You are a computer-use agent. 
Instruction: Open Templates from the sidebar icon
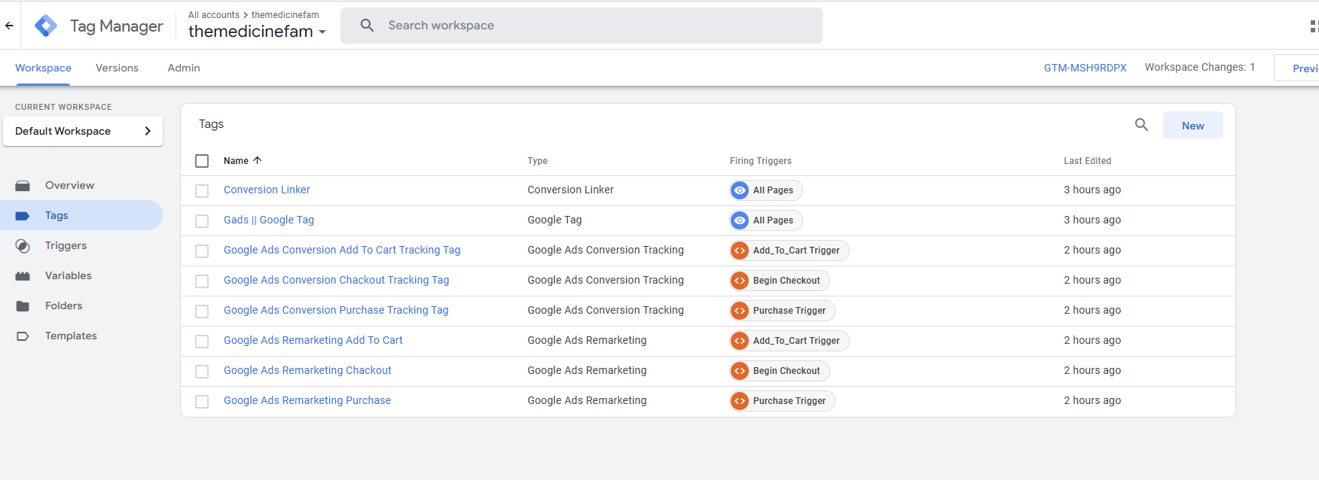tap(23, 336)
